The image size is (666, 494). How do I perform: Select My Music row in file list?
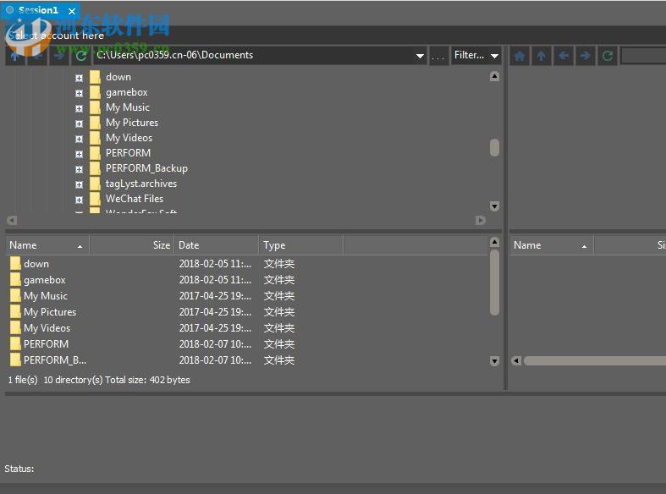(246, 296)
